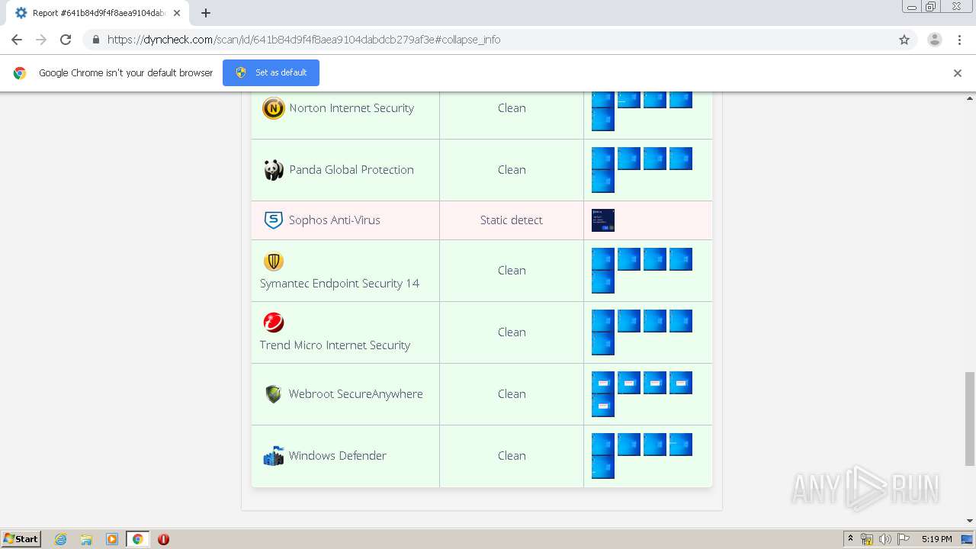This screenshot has height=549, width=976.
Task: Click the Panda Global Protection name text
Action: pos(352,170)
